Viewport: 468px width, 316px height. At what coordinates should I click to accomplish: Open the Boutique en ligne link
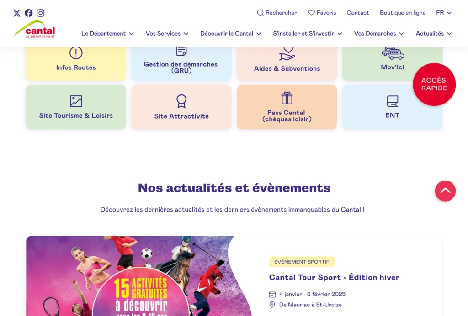click(x=403, y=13)
